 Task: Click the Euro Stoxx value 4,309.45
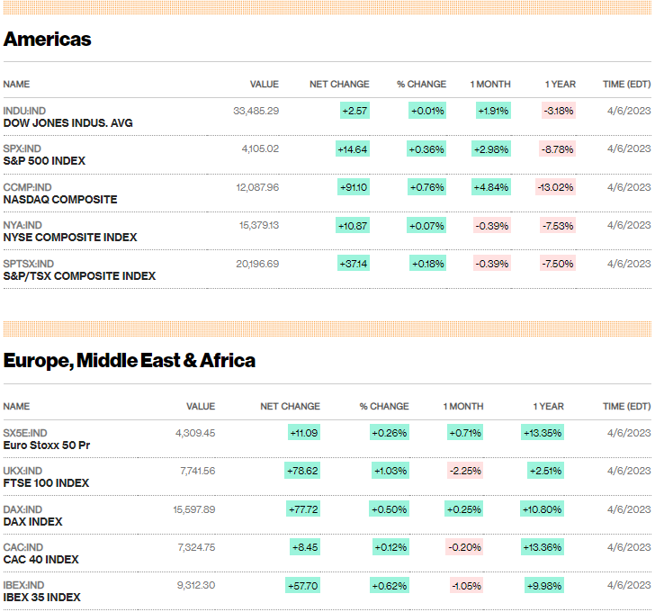pos(195,433)
